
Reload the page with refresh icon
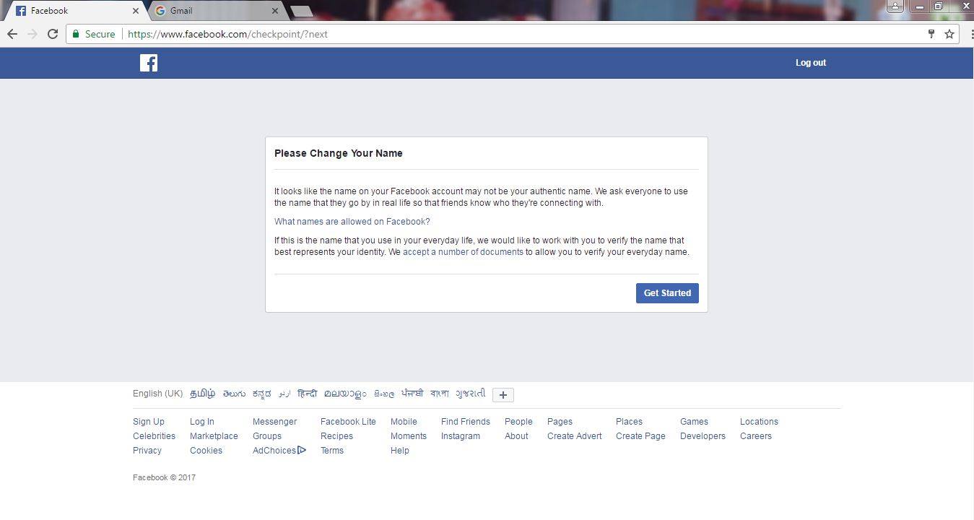click(52, 34)
